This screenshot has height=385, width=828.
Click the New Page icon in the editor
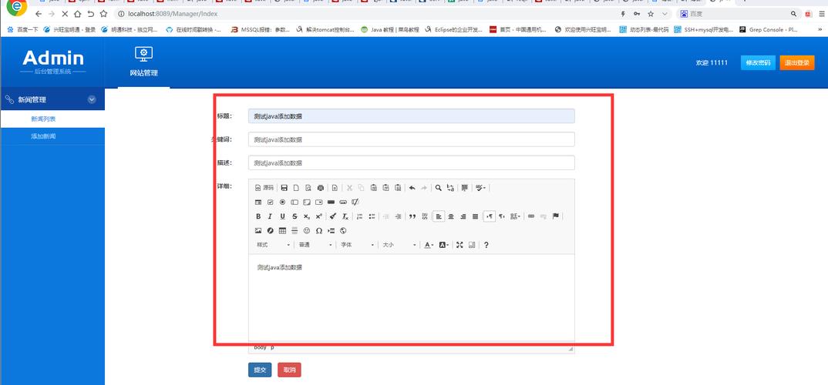point(296,188)
